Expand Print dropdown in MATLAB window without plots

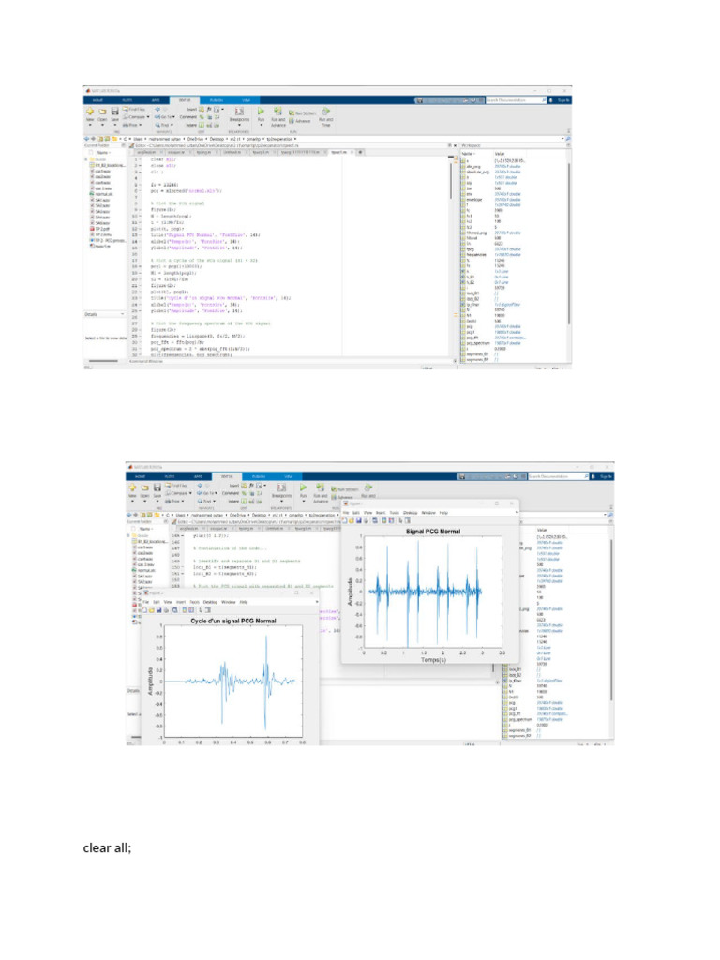(141, 125)
